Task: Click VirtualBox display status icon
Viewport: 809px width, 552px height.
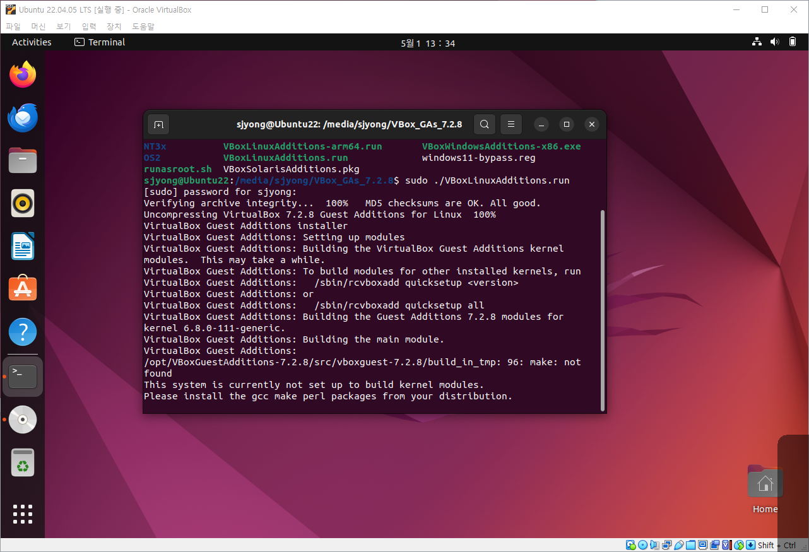Action: point(703,545)
